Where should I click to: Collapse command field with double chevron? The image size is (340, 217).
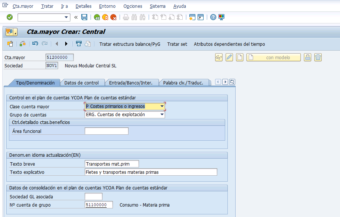pos(76,17)
